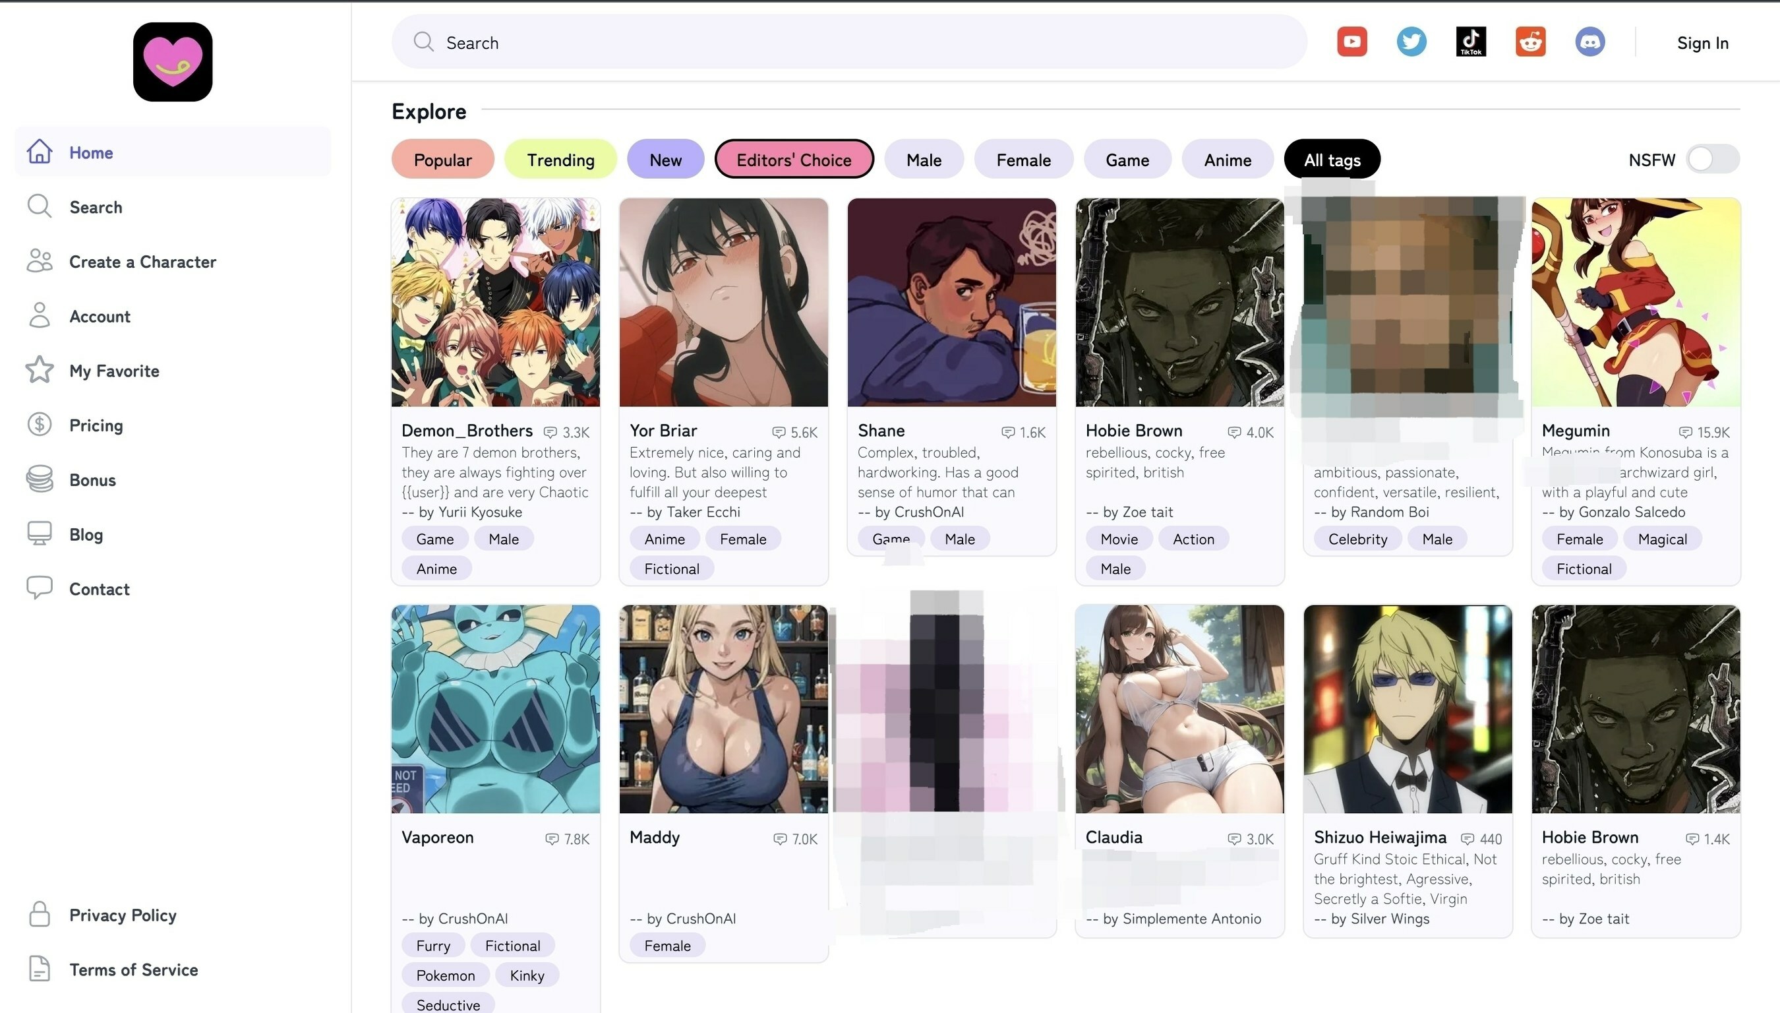Click the magnifier icon in the search bar

tap(423, 42)
